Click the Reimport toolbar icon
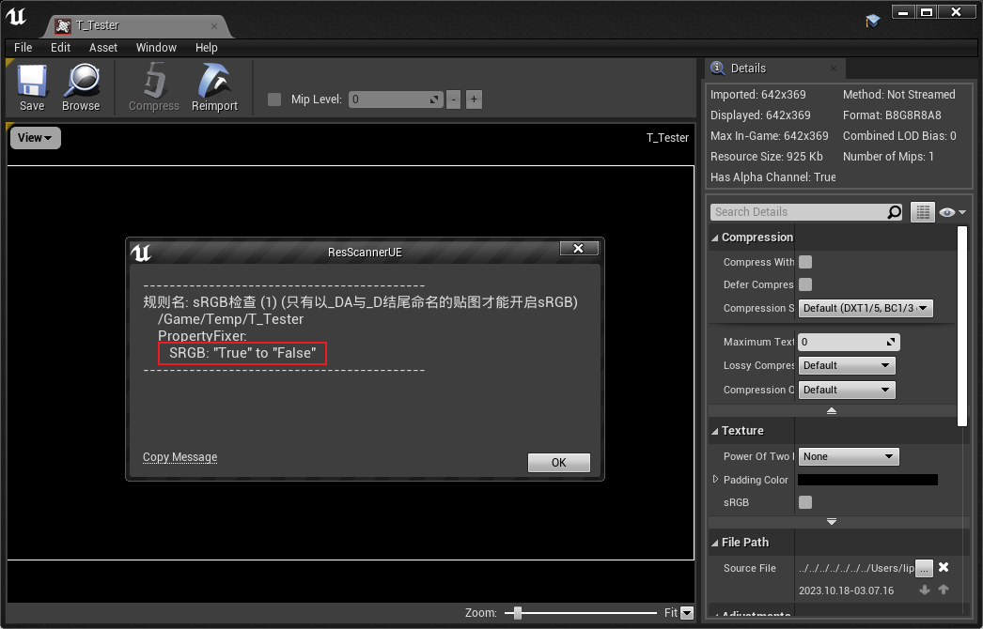This screenshot has height=629, width=983. [214, 82]
